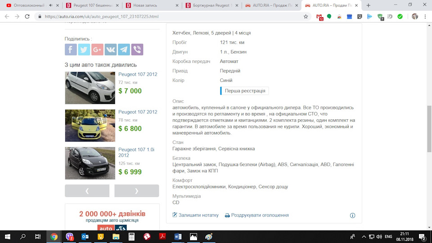This screenshot has width=432, height=243.
Task: Click the Перша реєстрація badge
Action: (244, 90)
